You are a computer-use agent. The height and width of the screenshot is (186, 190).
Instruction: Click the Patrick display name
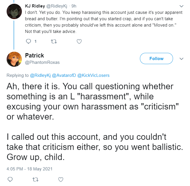click(35, 55)
